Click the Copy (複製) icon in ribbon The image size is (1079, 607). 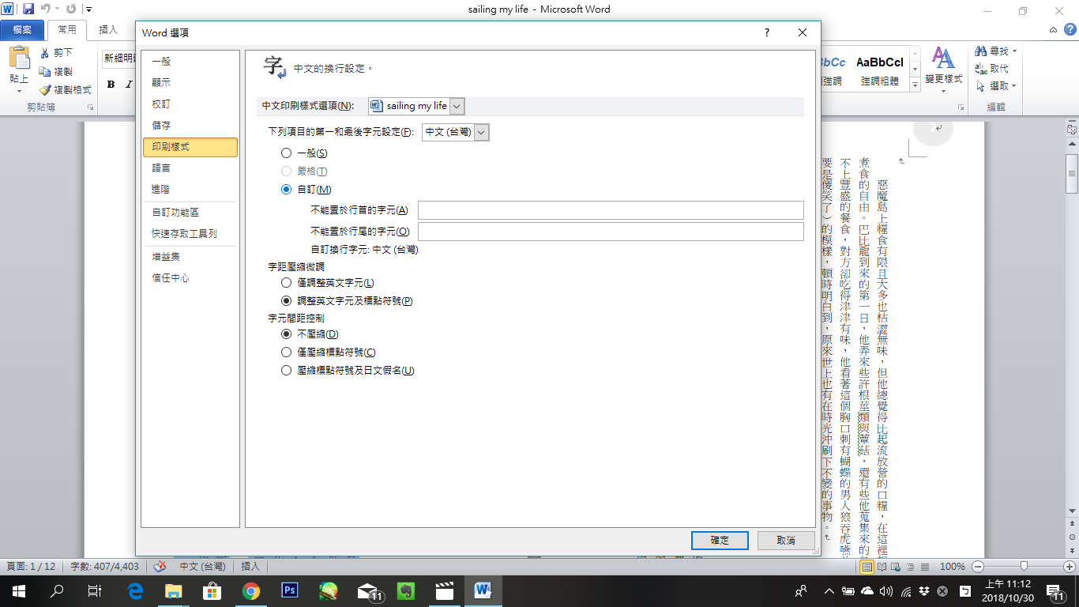click(x=45, y=72)
